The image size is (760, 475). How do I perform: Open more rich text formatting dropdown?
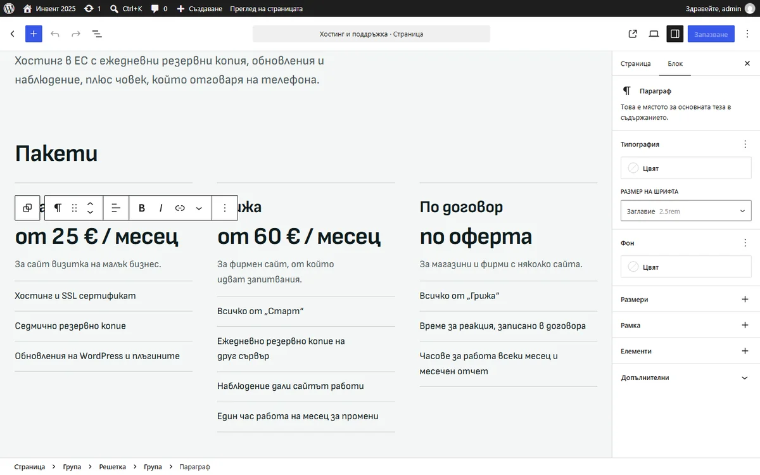pyautogui.click(x=199, y=208)
